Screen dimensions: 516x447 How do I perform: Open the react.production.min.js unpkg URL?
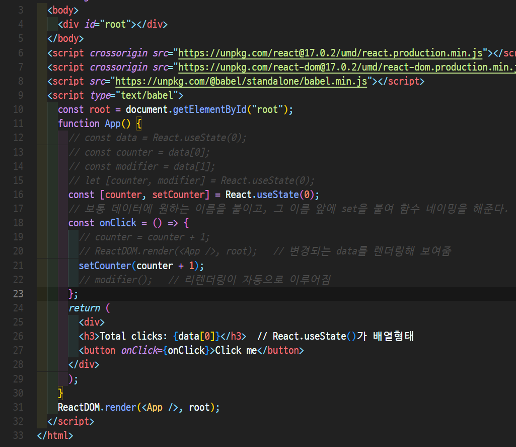[330, 53]
